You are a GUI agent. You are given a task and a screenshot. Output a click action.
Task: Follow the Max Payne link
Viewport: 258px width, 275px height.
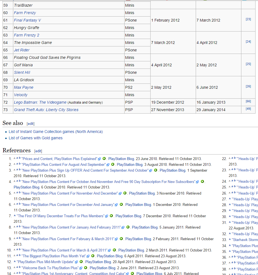pyautogui.click(x=24, y=88)
